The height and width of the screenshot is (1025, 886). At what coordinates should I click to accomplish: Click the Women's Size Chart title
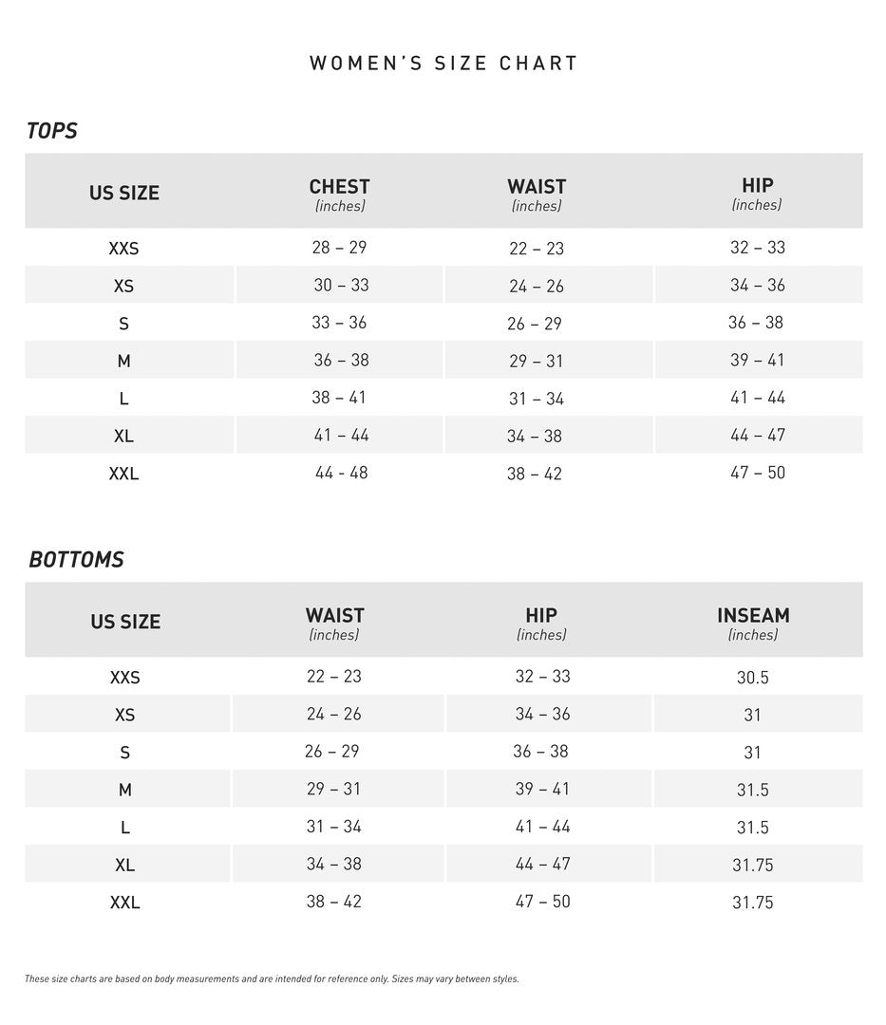[443, 64]
